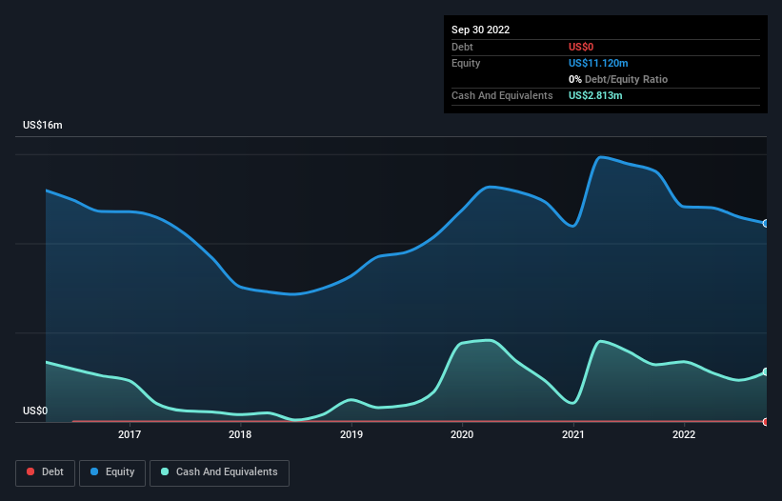Toggle the Equity legend button

112,472
